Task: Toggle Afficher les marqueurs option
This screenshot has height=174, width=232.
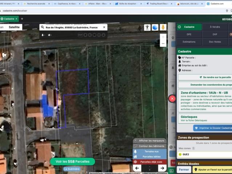Action: (x=150, y=141)
